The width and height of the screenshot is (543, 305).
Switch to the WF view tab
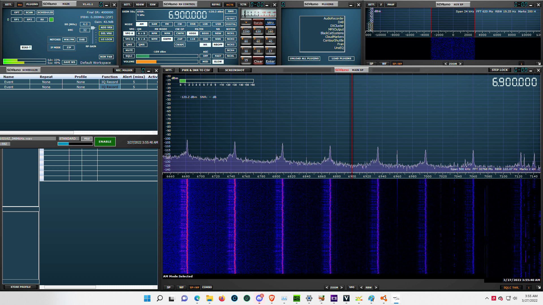point(182,287)
